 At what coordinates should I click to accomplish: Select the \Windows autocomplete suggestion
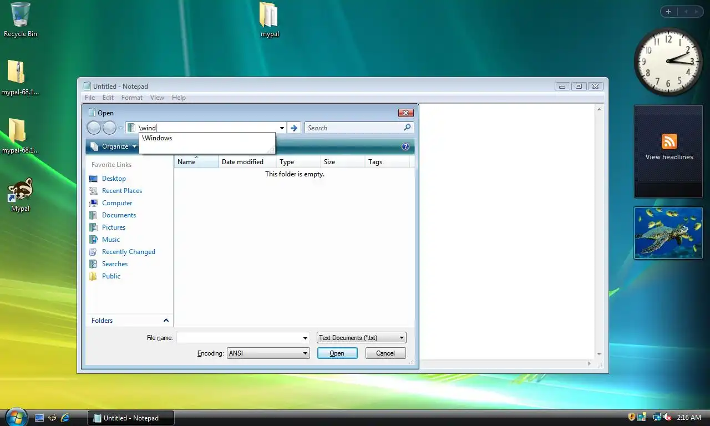(206, 138)
